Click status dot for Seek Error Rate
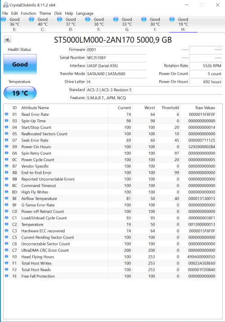This screenshot has width=225, height=322. coord(7,140)
